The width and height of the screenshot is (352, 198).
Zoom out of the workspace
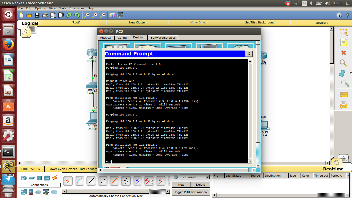[x=103, y=15]
